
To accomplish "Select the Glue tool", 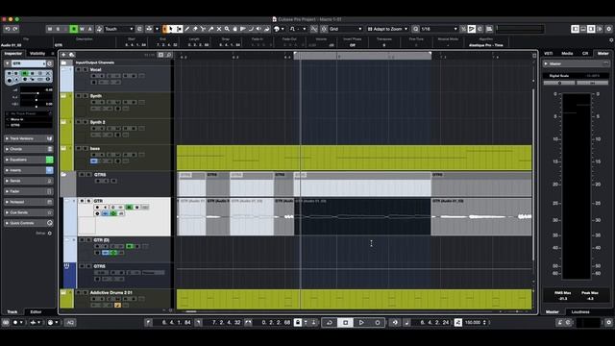I will [211, 29].
